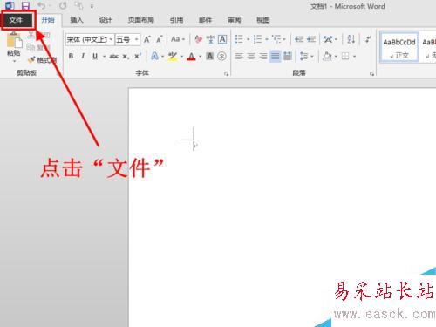Switch to the 审阅 (Review) tab
Image resolution: width=436 pixels, height=327 pixels.
pos(235,20)
